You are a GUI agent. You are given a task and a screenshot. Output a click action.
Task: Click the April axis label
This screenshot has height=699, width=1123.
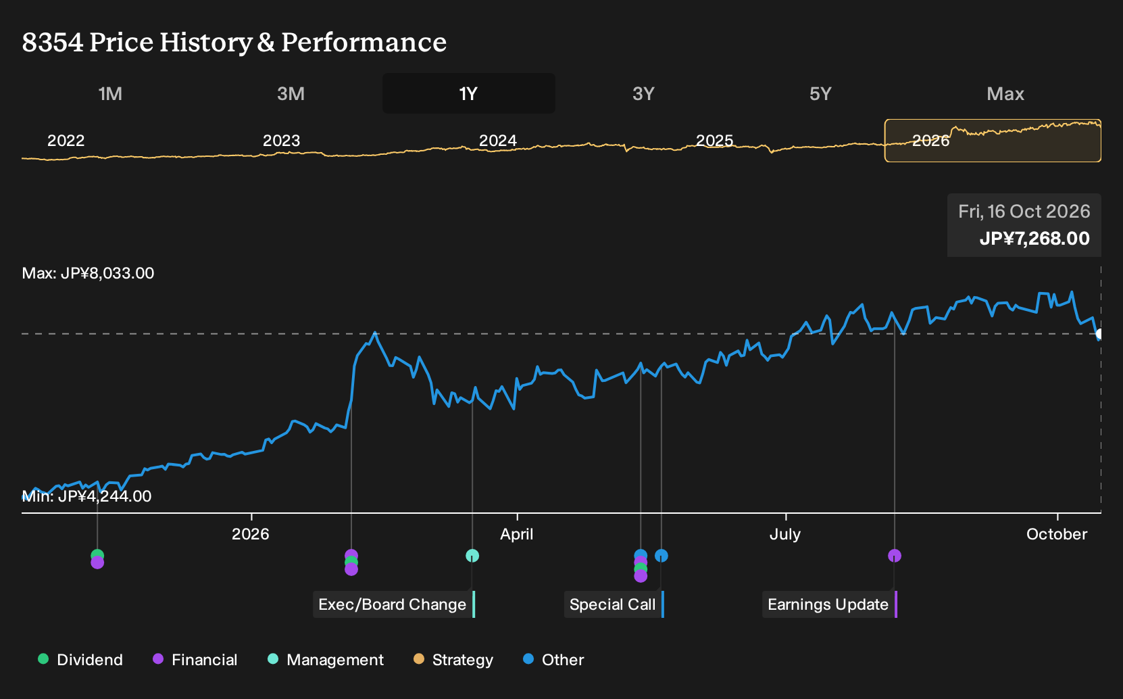point(517,534)
